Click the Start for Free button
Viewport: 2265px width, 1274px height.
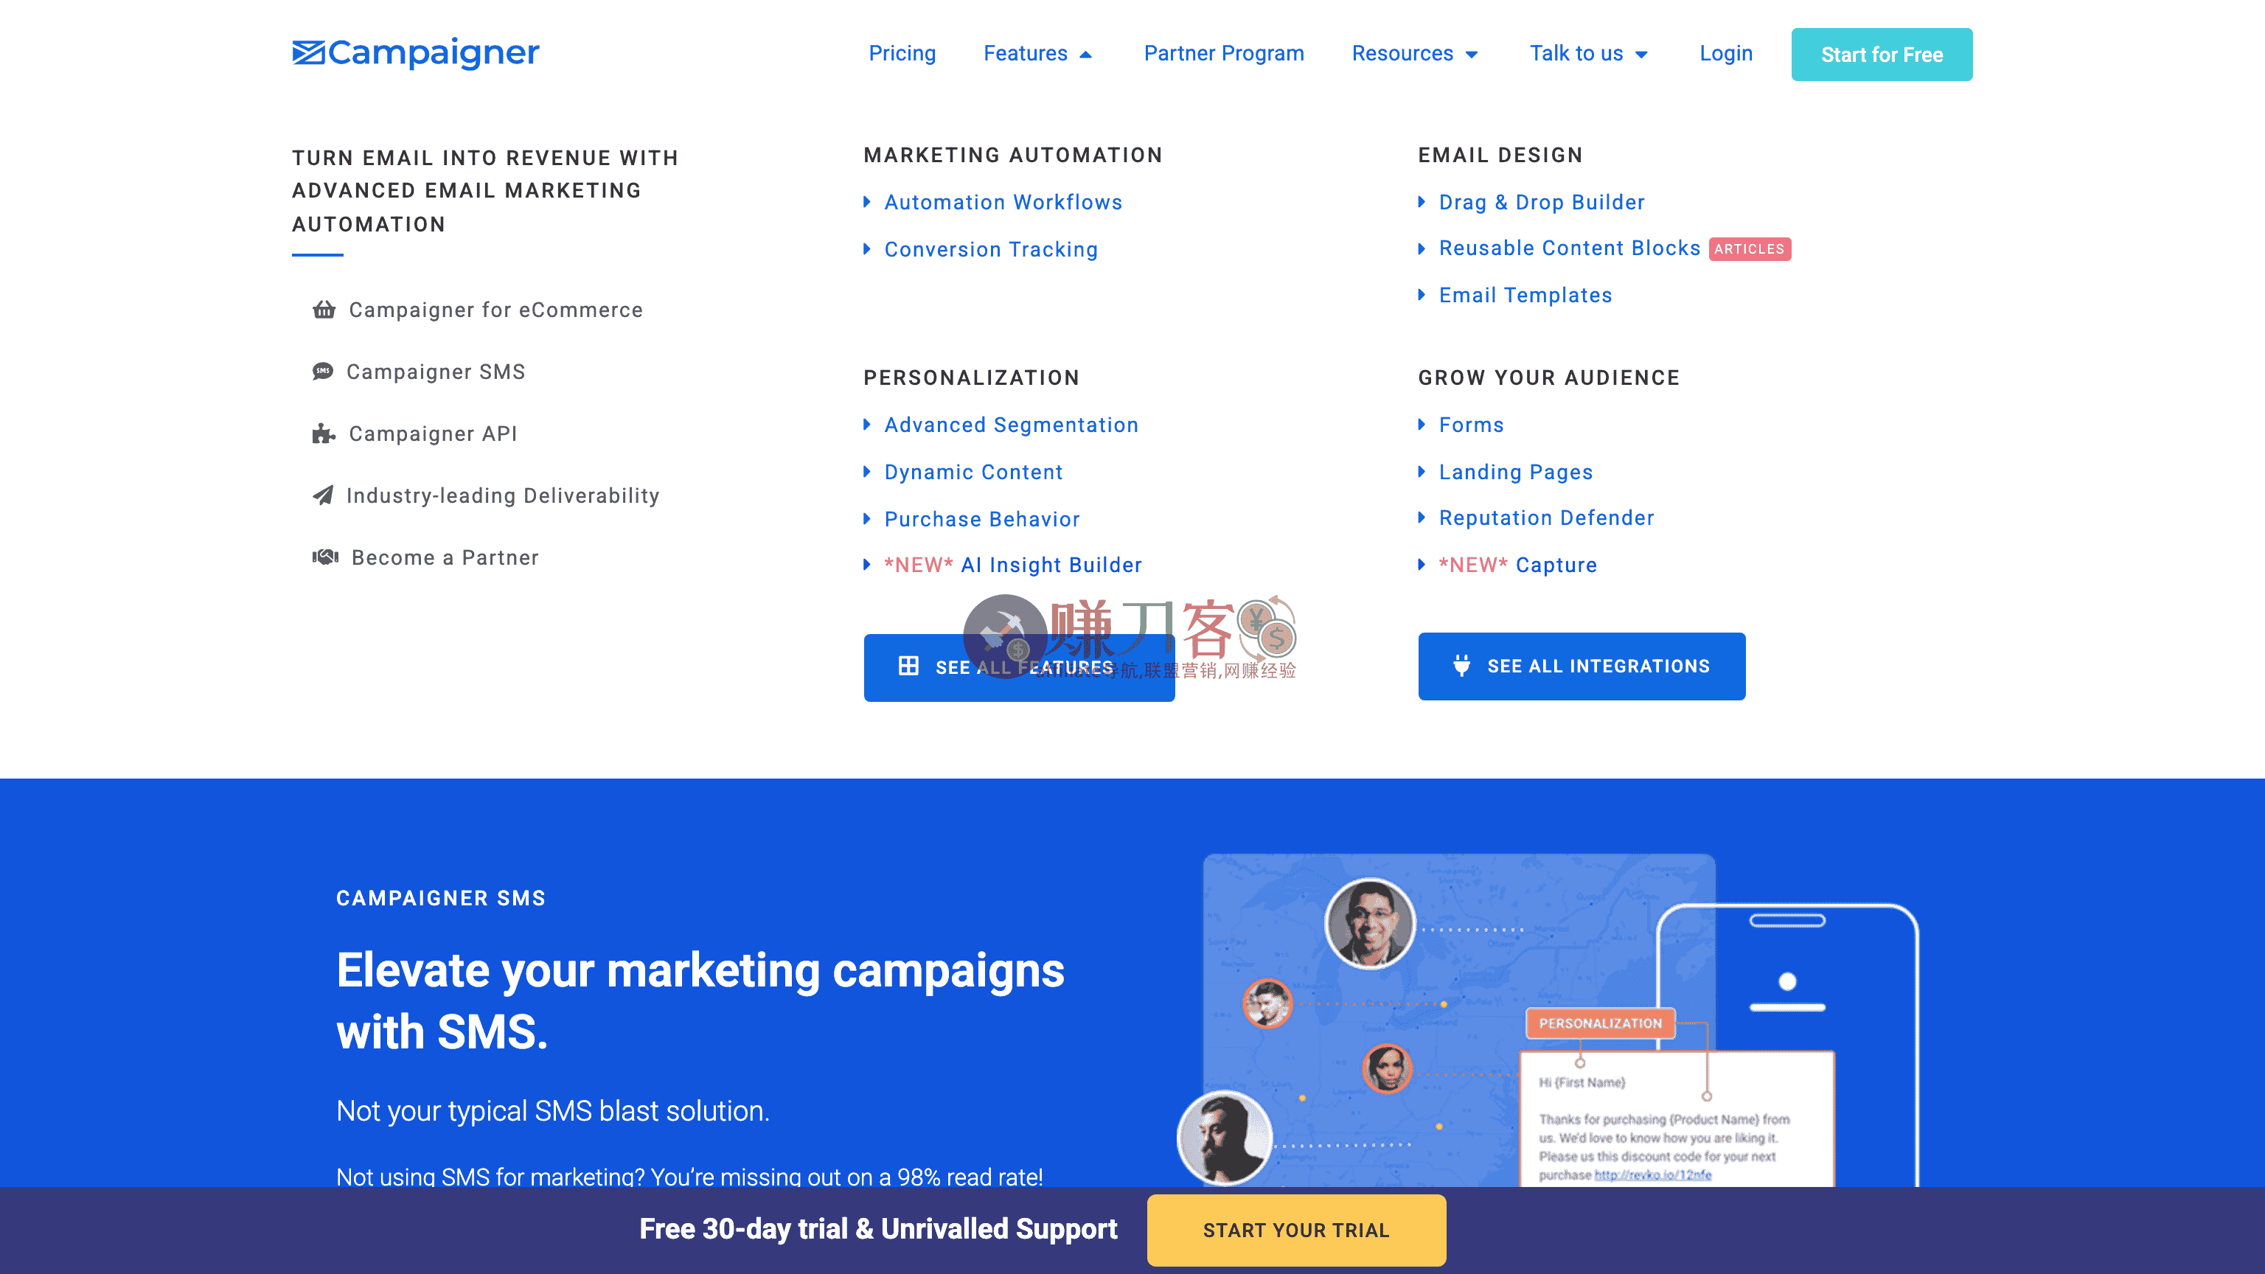(x=1882, y=55)
